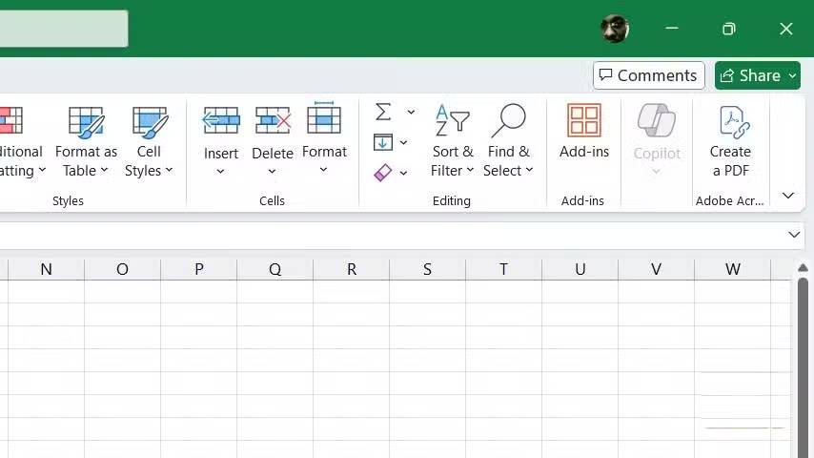The height and width of the screenshot is (458, 814).
Task: Expand the Cell Styles dropdown
Action: coord(149,171)
